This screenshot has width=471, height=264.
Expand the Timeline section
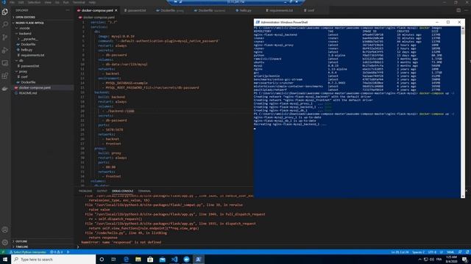tap(22, 246)
